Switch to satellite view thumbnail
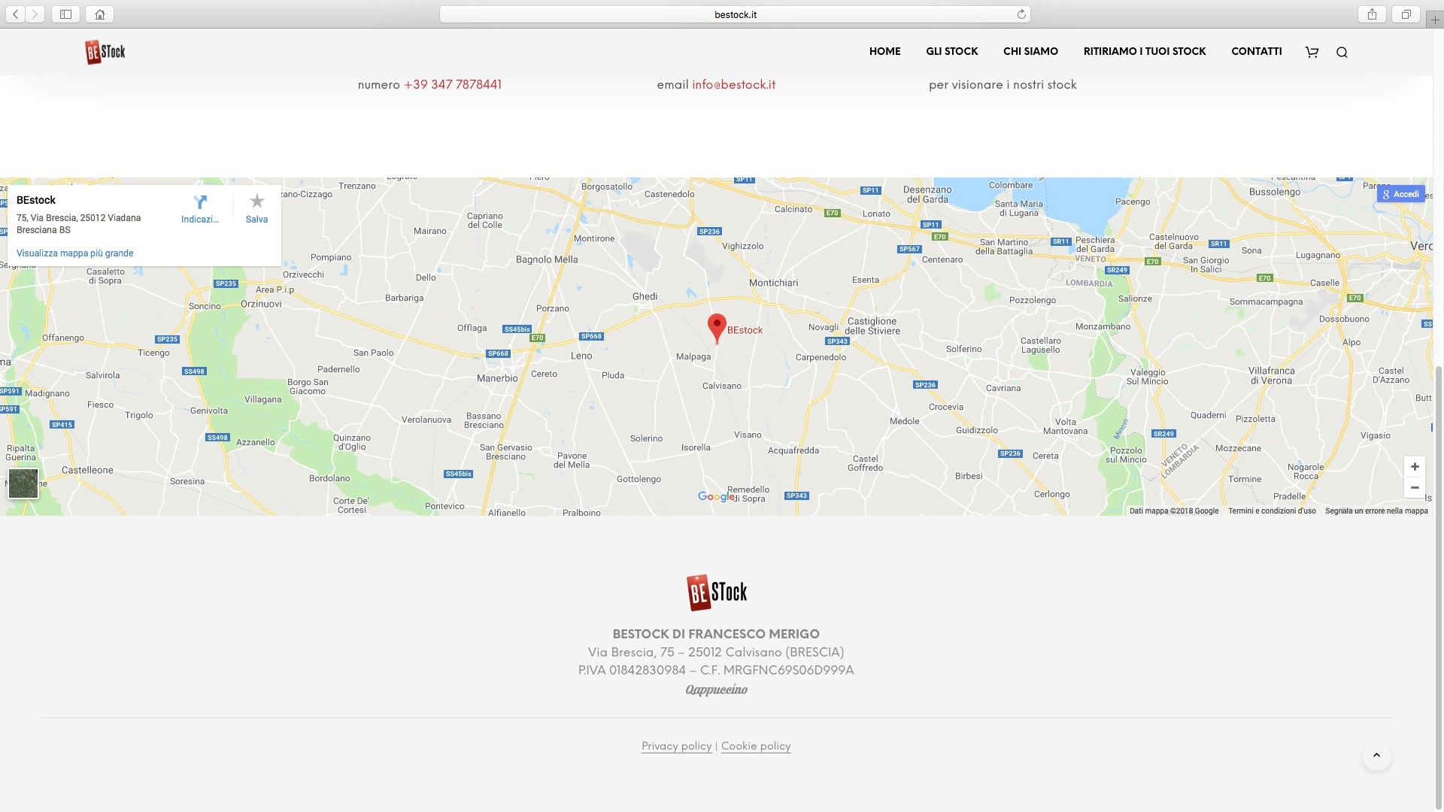 coord(23,483)
